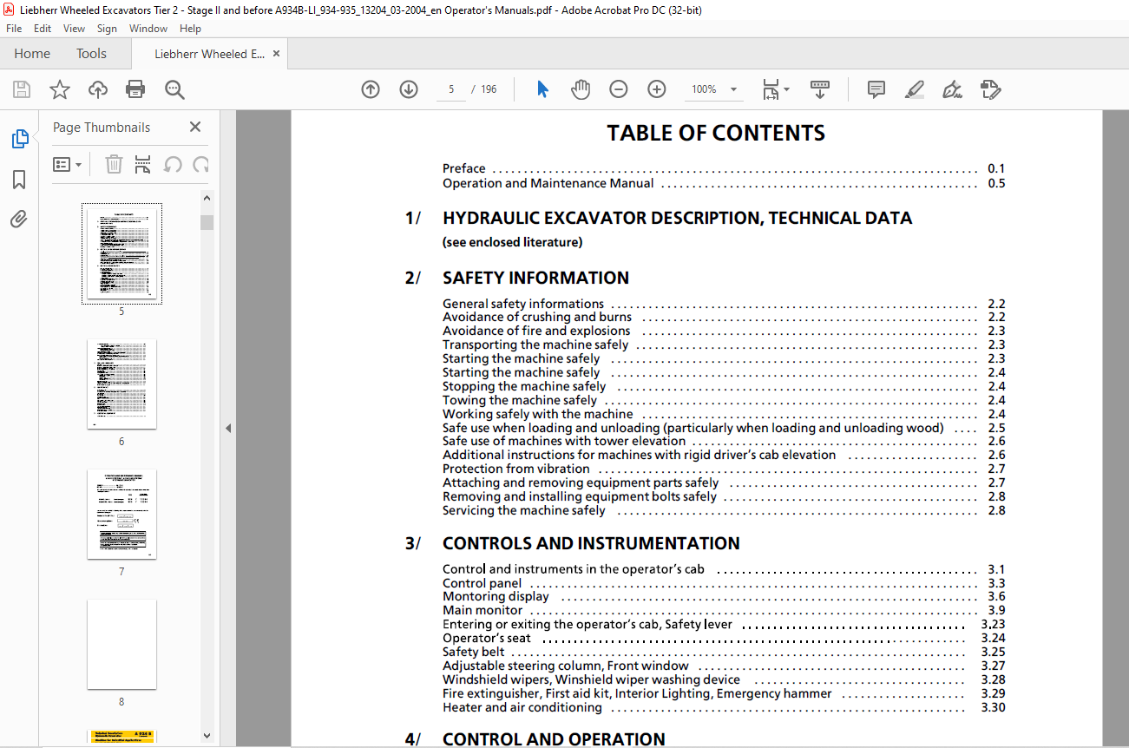This screenshot has width=1129, height=748.
Task: Click the Preface contents entry
Action: click(724, 168)
